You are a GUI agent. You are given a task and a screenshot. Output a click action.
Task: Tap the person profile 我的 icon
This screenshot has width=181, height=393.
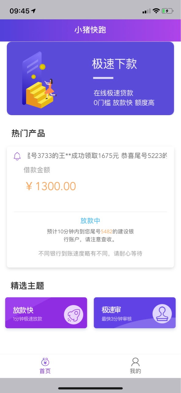(x=135, y=362)
